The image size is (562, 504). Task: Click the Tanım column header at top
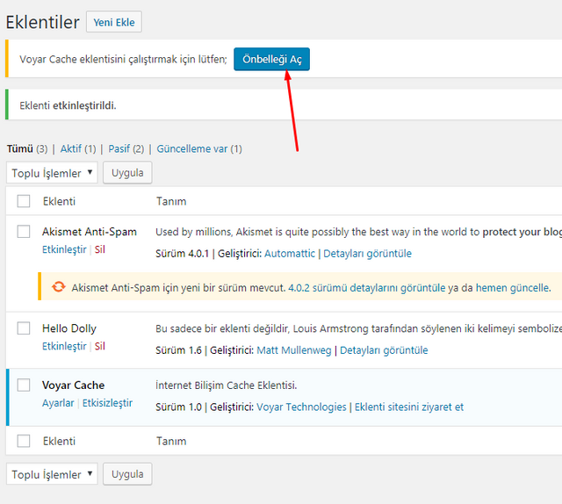pos(171,201)
